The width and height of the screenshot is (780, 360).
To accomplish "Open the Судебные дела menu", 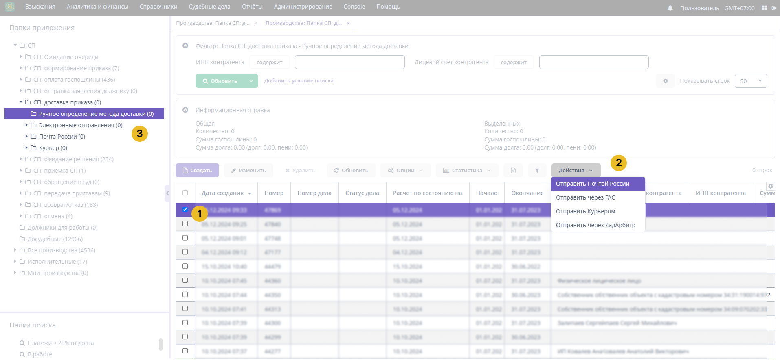I will 209,7.
